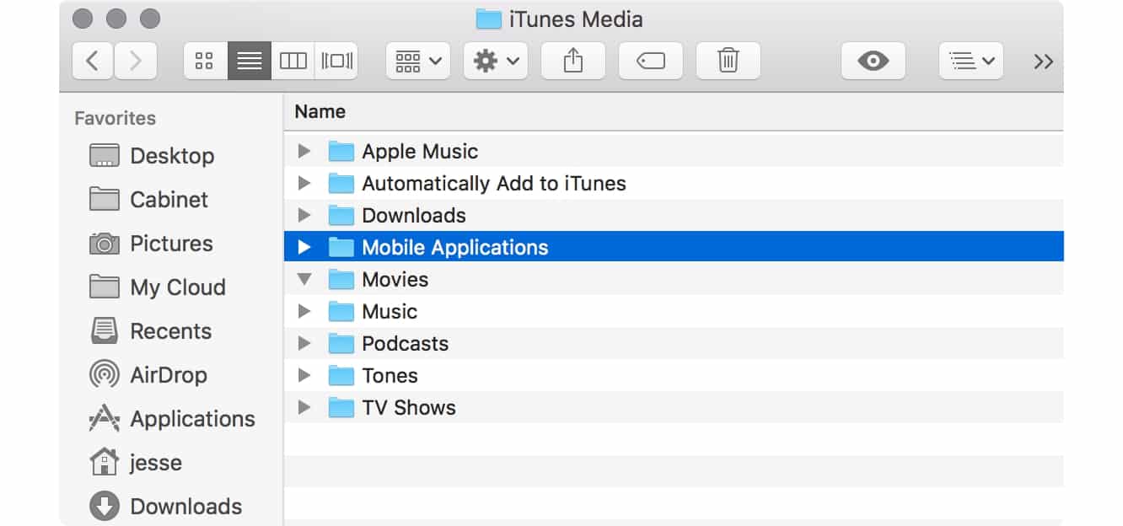Open Pictures from Favorites sidebar label
Viewport: 1123px width, 526px height.
click(171, 244)
